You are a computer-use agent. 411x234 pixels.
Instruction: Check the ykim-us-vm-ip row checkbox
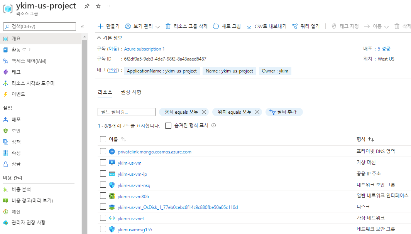click(x=103, y=173)
